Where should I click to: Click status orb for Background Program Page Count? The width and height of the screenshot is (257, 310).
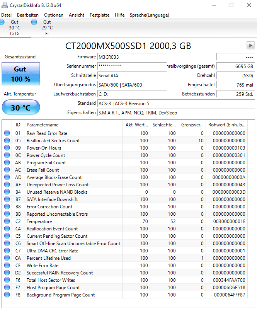pos(7,295)
